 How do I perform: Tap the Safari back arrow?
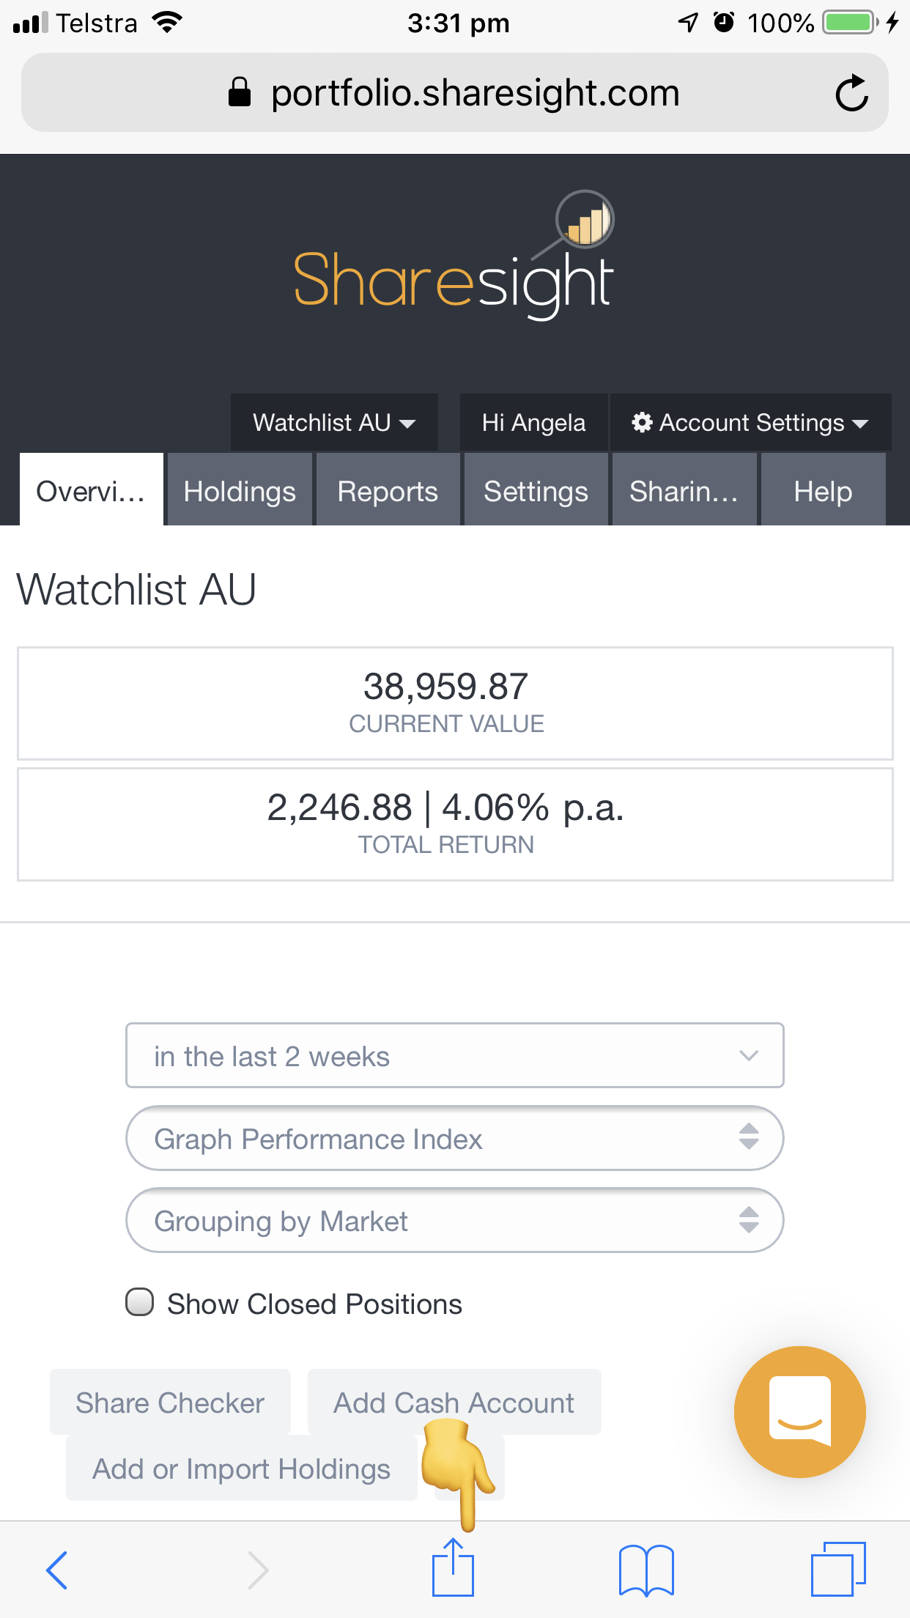56,1570
